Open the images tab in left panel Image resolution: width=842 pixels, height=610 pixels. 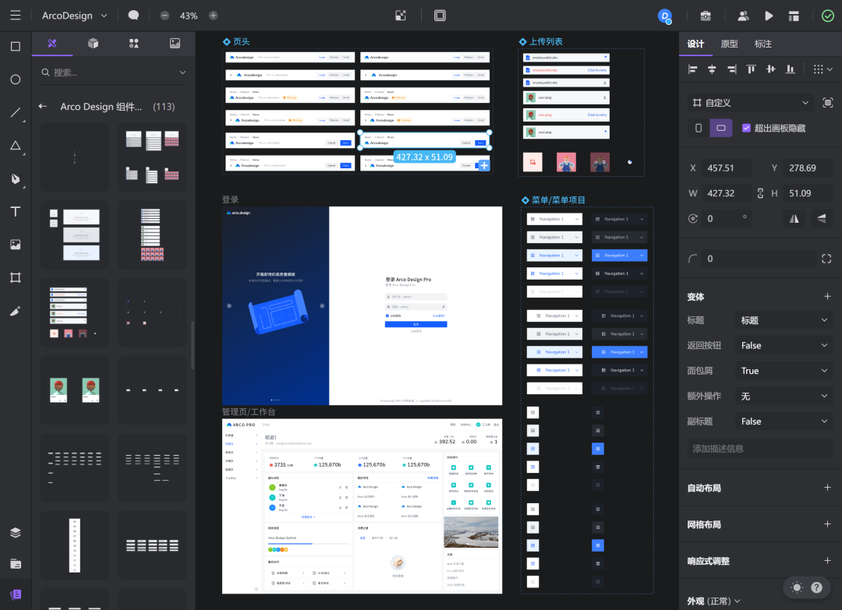pos(175,43)
